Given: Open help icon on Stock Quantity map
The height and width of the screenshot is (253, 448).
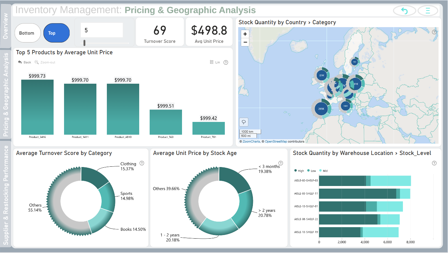Looking at the screenshot, I should (x=434, y=32).
